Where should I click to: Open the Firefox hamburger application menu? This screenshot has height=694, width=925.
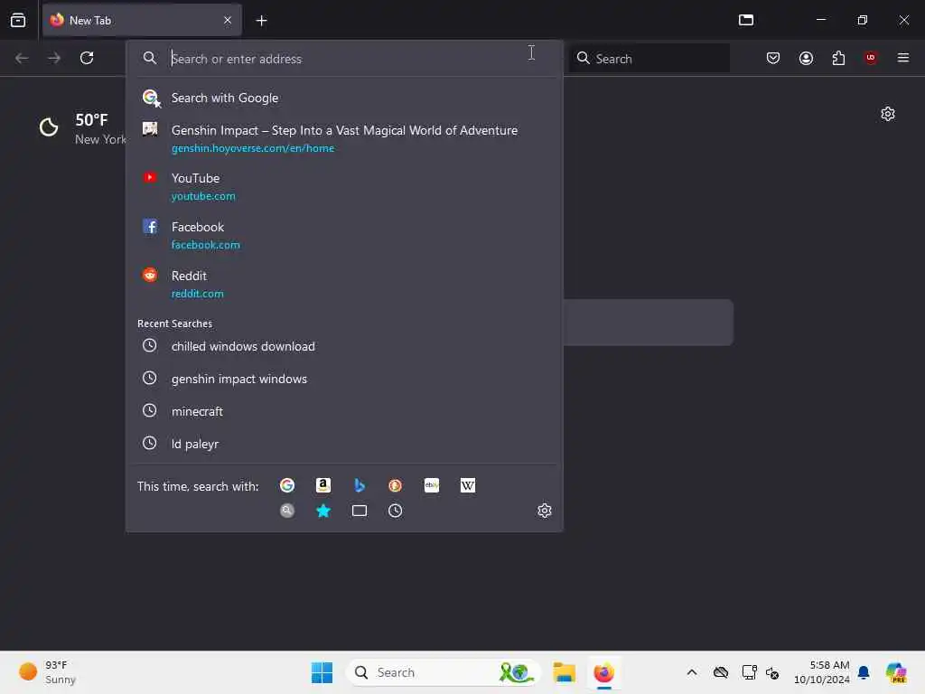tap(902, 58)
